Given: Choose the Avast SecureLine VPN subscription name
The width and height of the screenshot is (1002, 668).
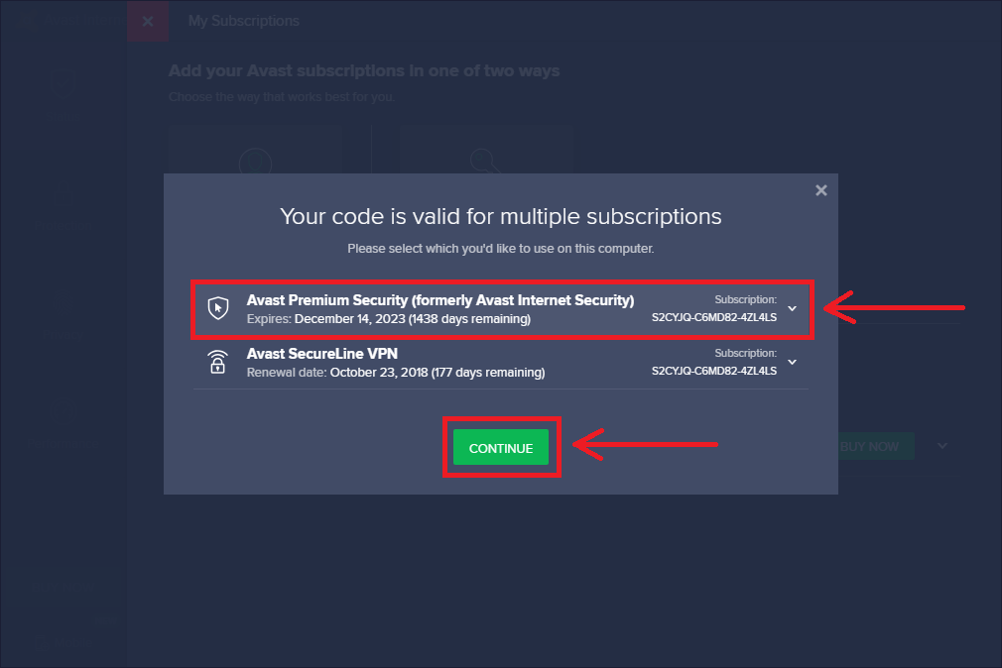Looking at the screenshot, I should 322,354.
